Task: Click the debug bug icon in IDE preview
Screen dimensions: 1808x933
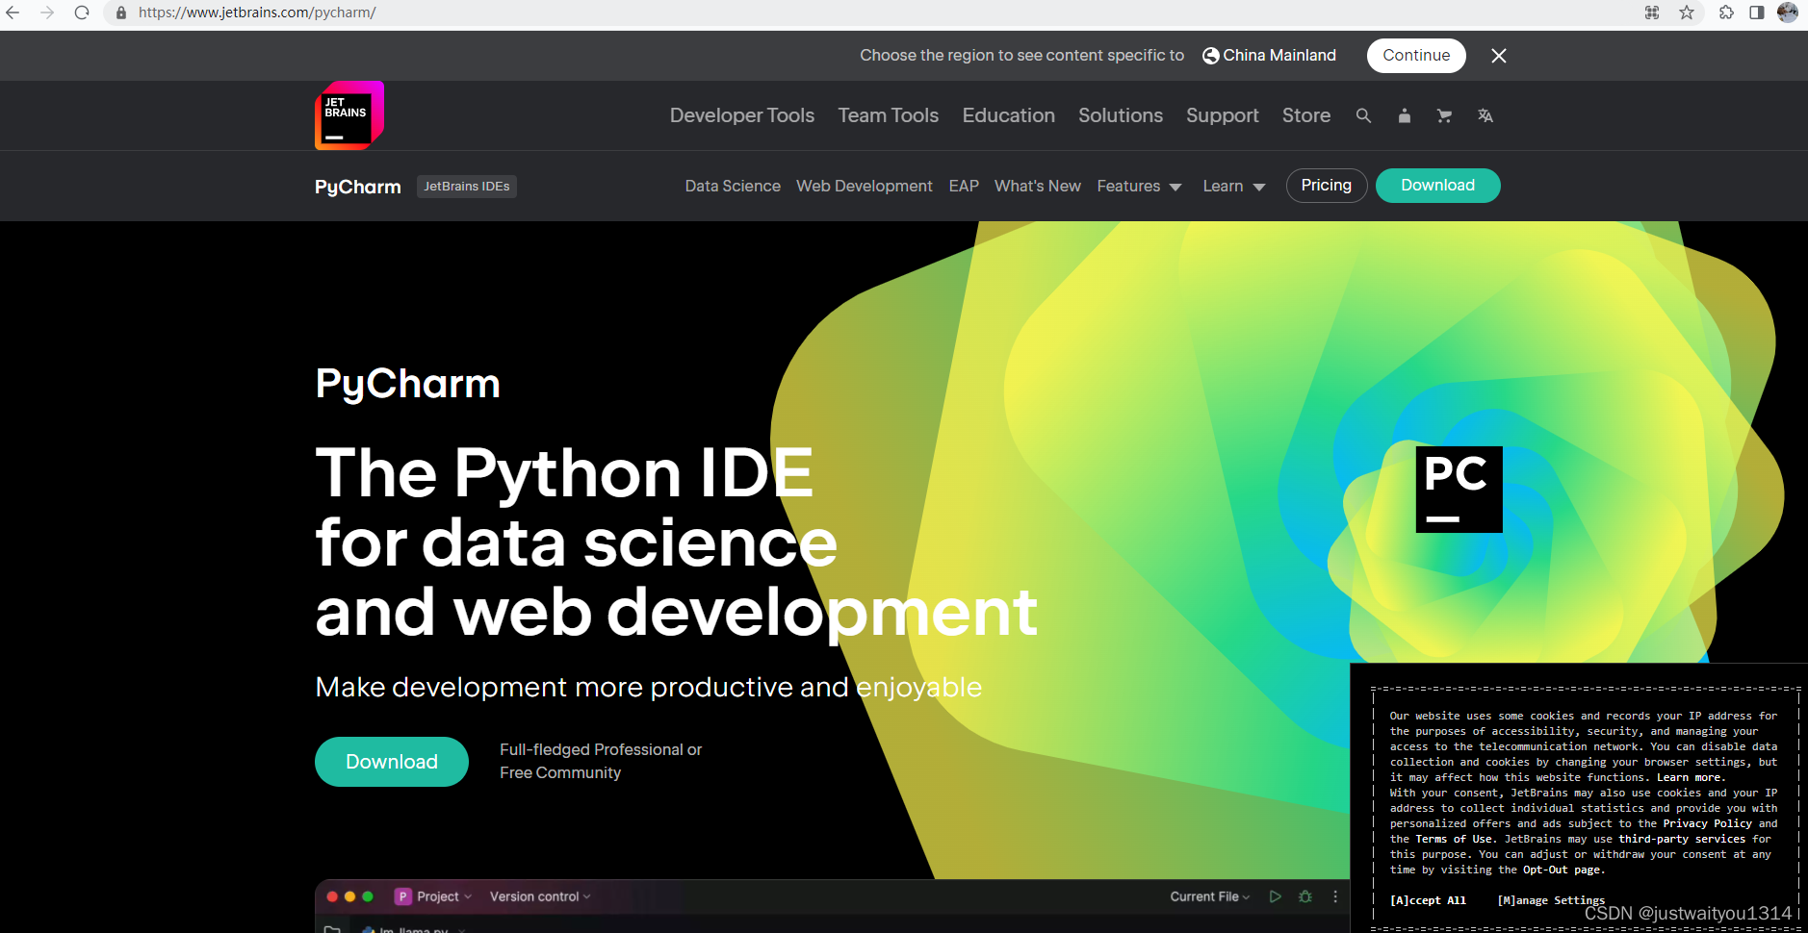Action: 1305,896
